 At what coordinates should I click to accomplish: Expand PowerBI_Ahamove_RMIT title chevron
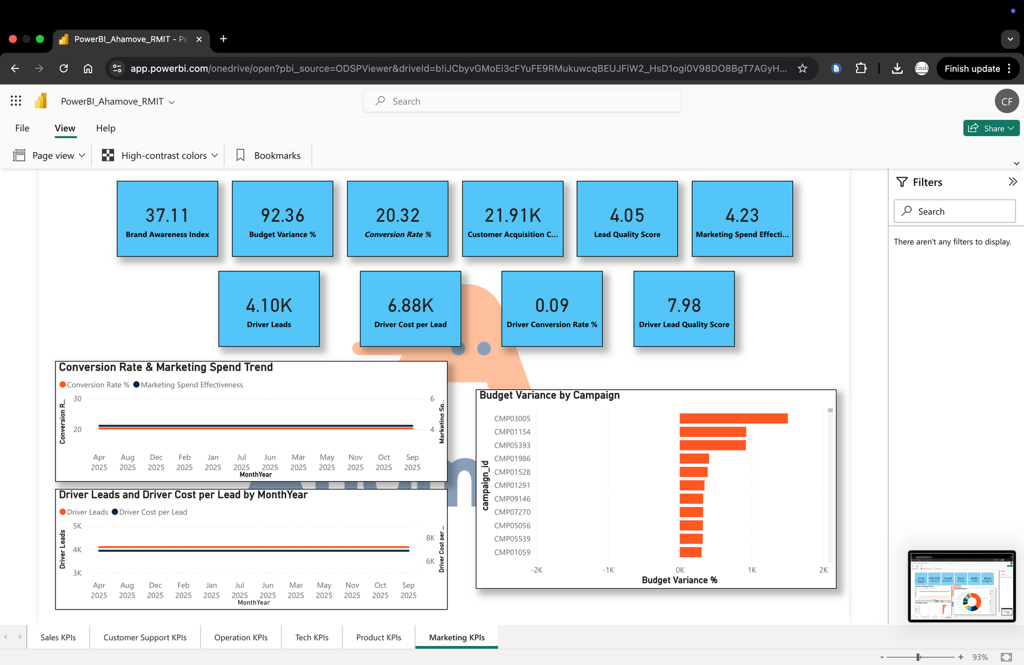pyautogui.click(x=172, y=102)
